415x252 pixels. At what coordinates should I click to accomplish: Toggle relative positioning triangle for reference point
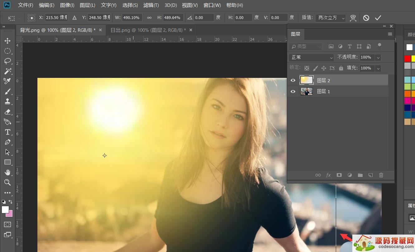click(x=74, y=18)
